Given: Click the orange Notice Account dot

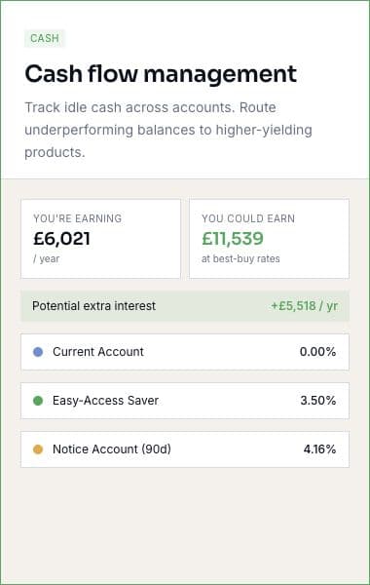Looking at the screenshot, I should click(x=38, y=449).
